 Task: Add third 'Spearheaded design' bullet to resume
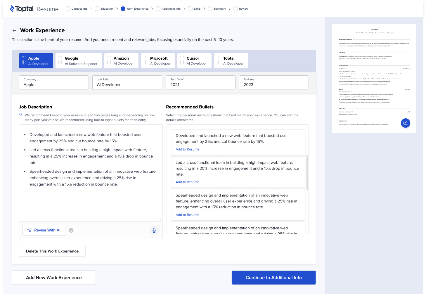pyautogui.click(x=187, y=215)
